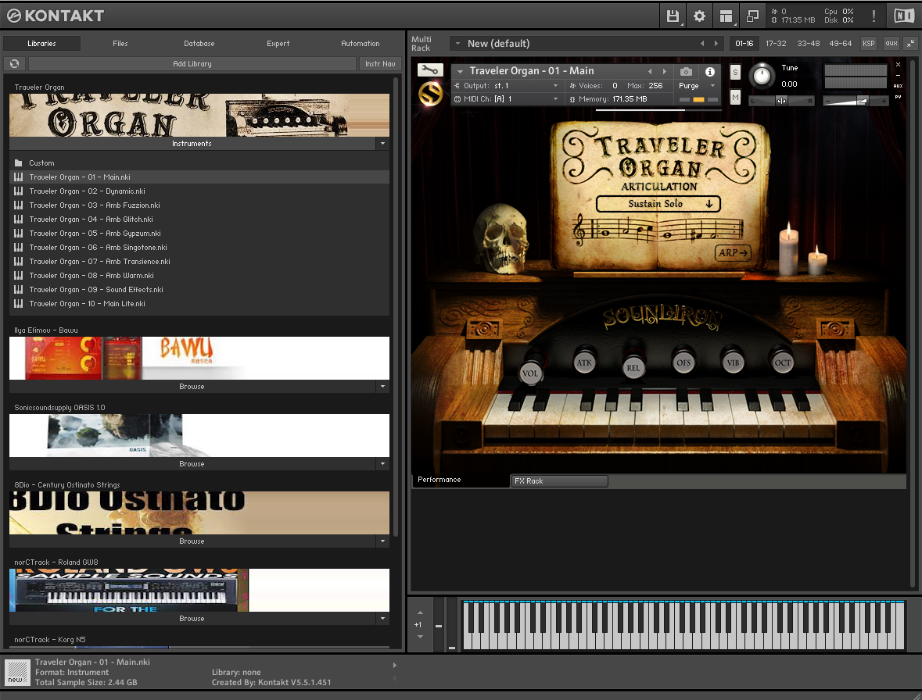
Task: Open the Output st. 1 dropdown
Action: click(x=507, y=86)
